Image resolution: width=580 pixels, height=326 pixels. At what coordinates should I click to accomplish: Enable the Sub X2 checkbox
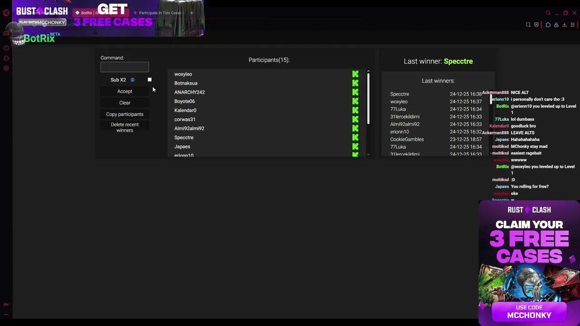(x=150, y=80)
